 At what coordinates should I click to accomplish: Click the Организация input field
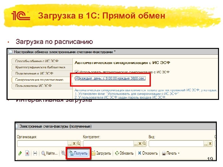[x=42, y=143]
